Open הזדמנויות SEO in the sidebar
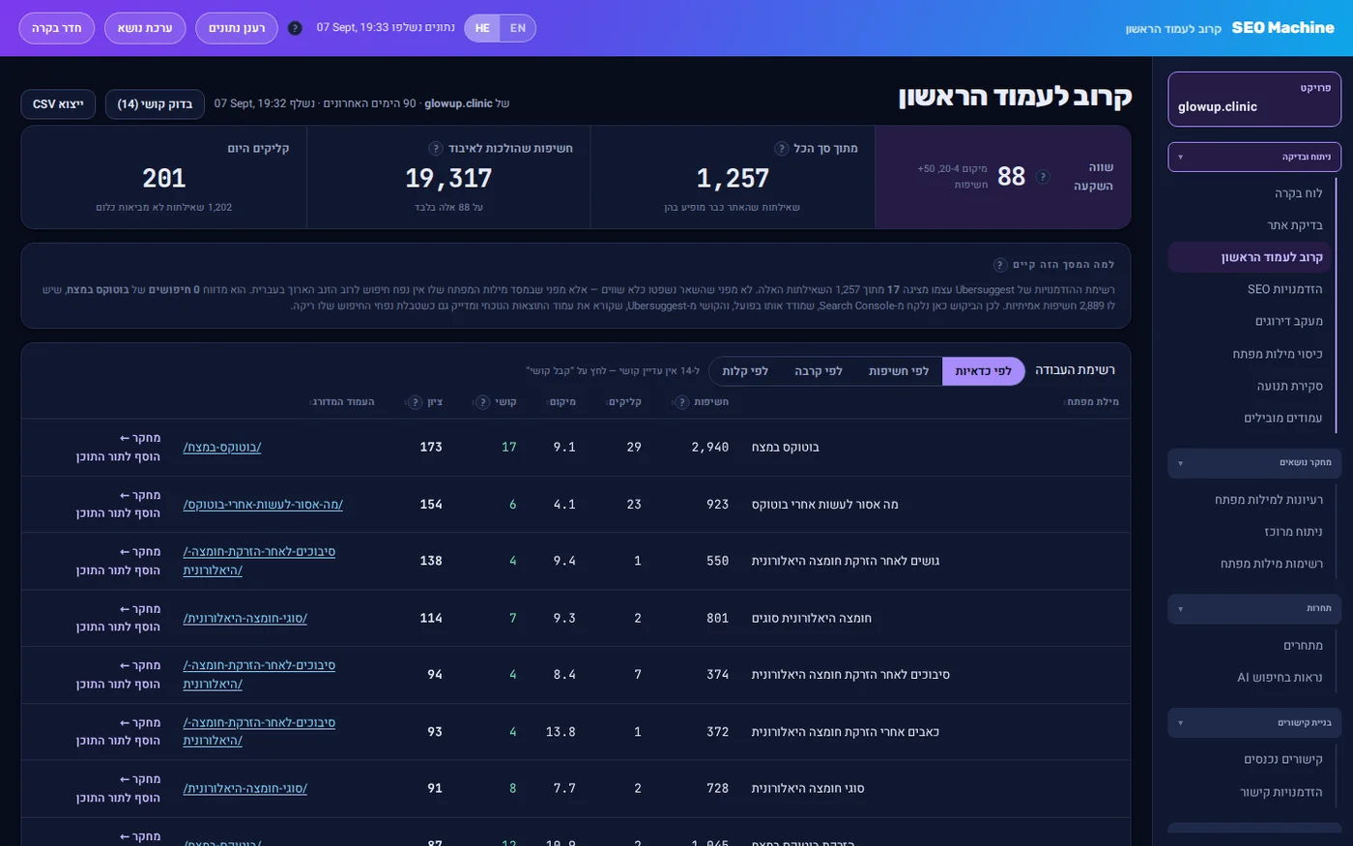Viewport: 1353px width, 846px height. coord(1249,289)
